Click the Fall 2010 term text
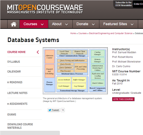Viewport: 143px width, 135px height. (117, 83)
